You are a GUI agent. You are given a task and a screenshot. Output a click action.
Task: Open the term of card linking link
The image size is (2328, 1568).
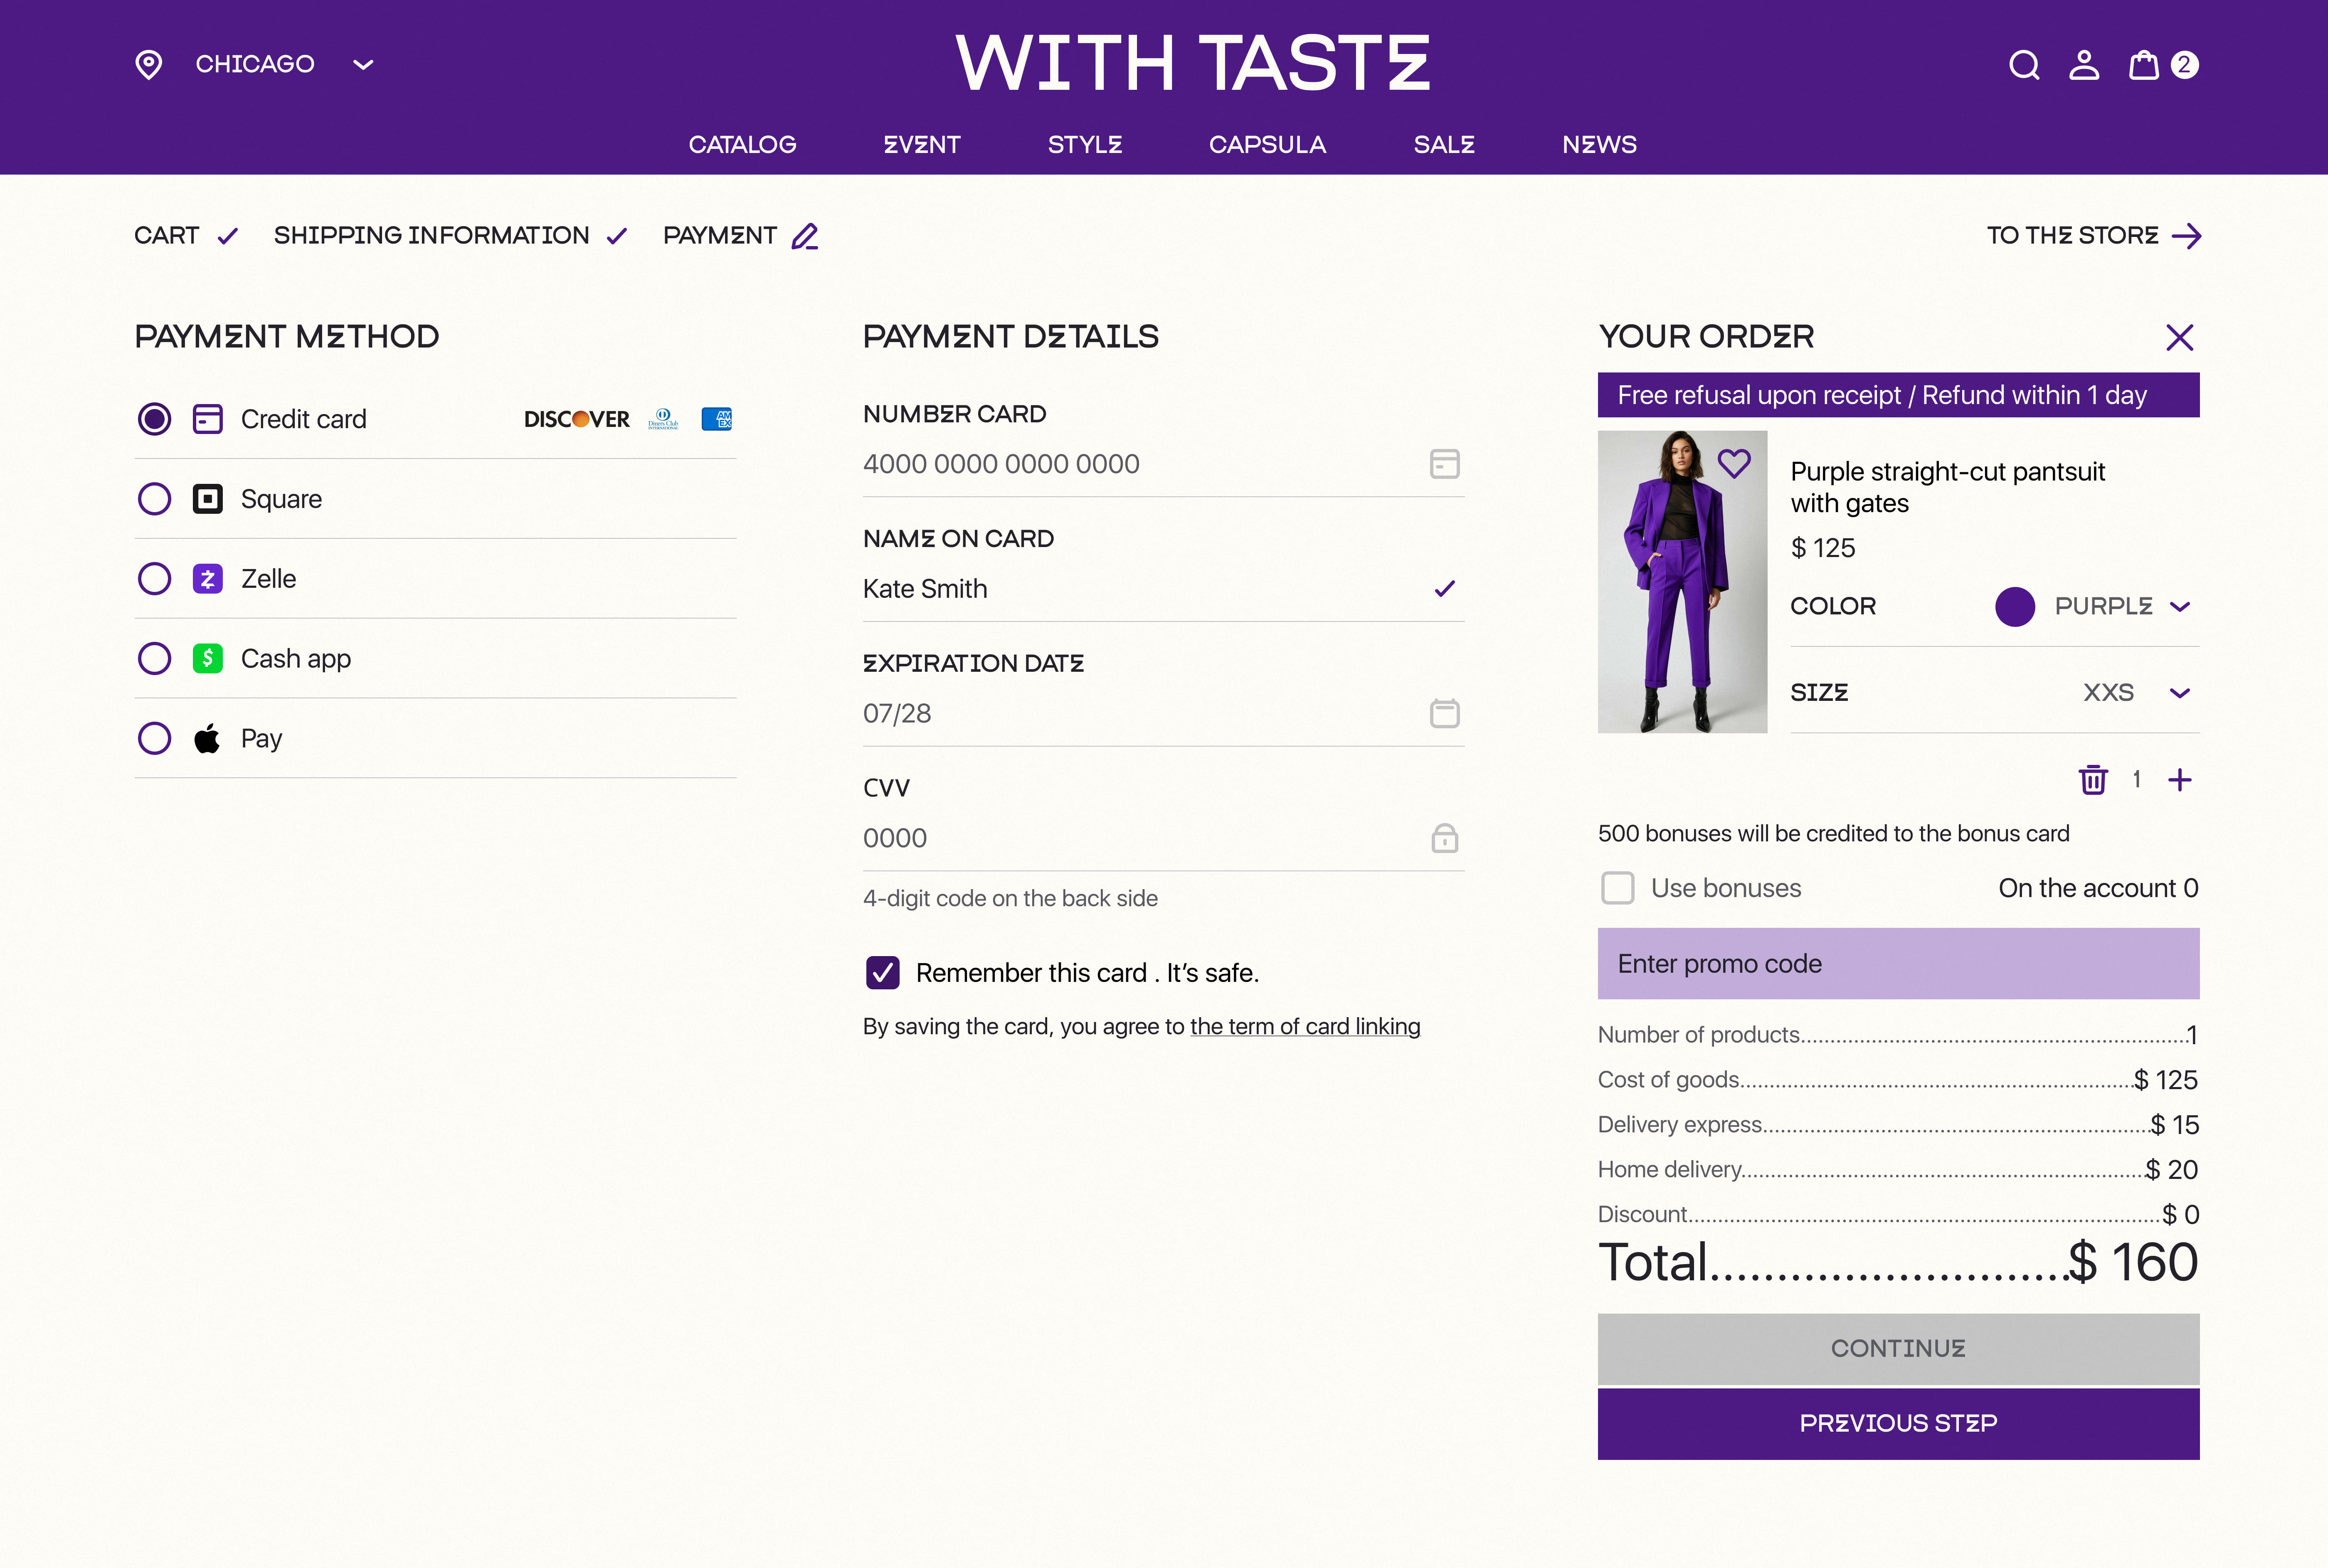pyautogui.click(x=1305, y=1027)
